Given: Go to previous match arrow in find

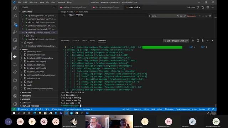Looking at the screenshot, I should tap(199, 16).
